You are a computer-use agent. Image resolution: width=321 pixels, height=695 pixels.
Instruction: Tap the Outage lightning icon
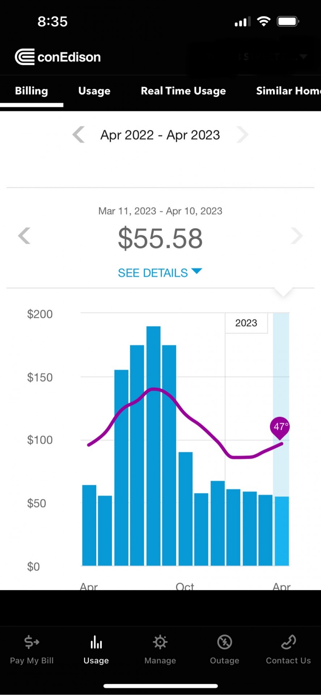click(224, 642)
